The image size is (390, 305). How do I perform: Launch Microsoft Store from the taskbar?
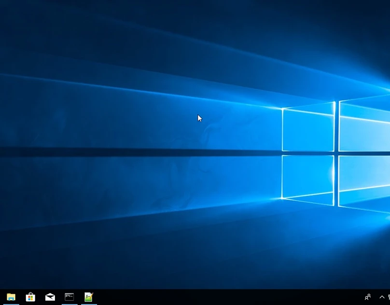coord(30,297)
